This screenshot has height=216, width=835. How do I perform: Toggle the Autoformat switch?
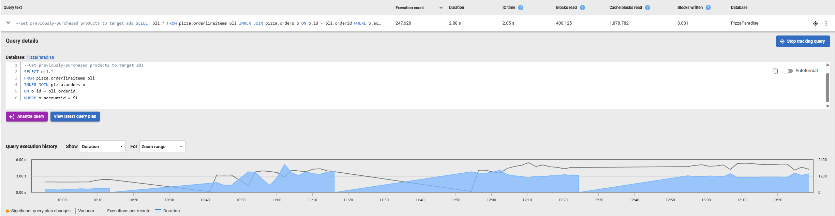point(788,71)
